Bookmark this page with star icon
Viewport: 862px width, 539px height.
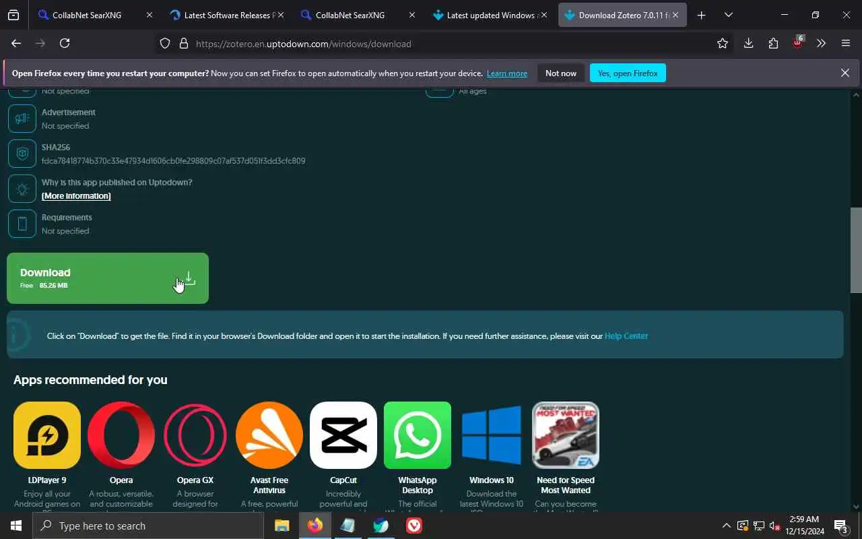723,43
